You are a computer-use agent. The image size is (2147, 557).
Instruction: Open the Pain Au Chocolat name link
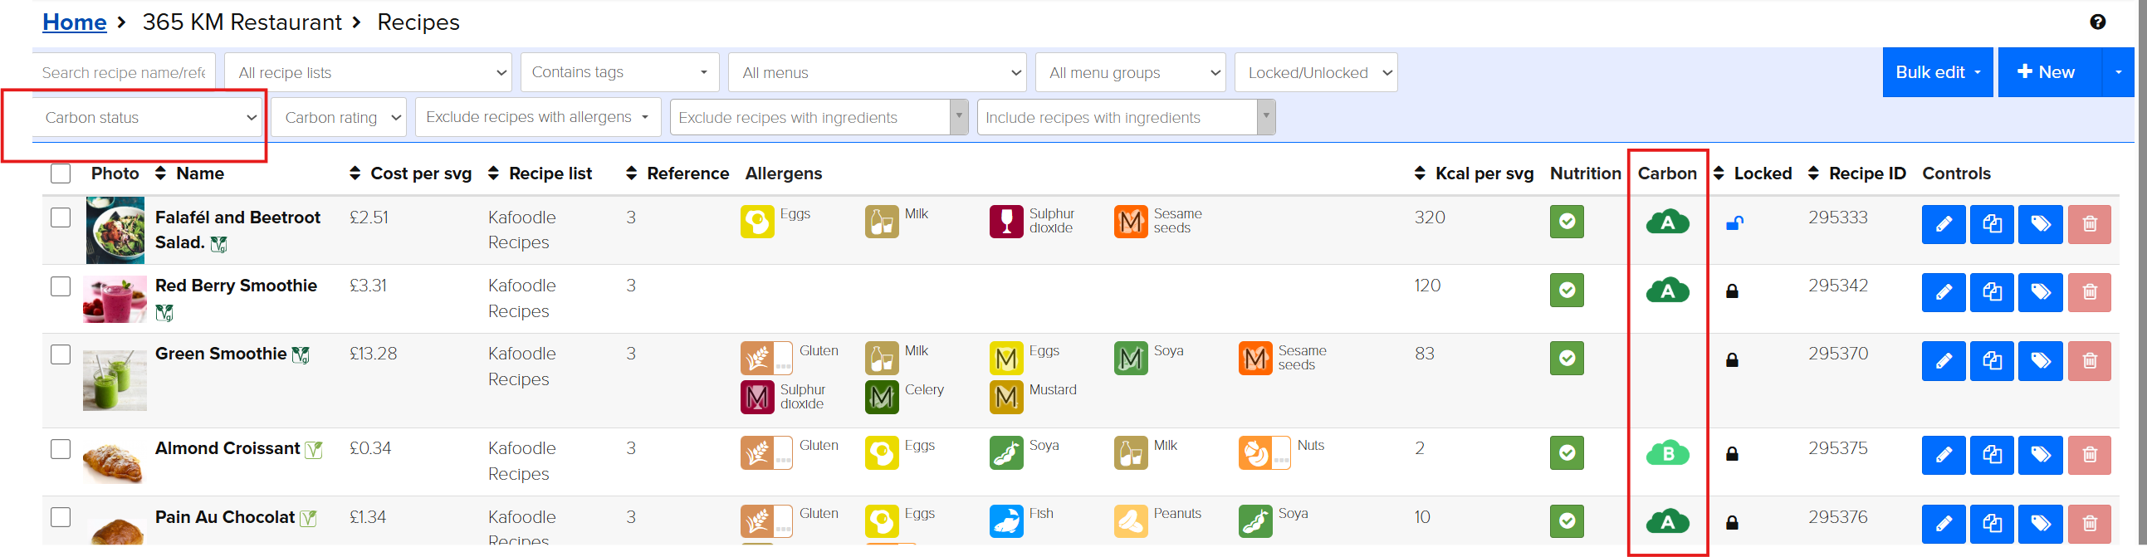[x=225, y=517]
